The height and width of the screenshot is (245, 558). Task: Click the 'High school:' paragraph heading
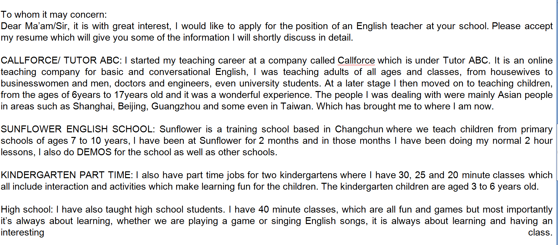coord(27,210)
